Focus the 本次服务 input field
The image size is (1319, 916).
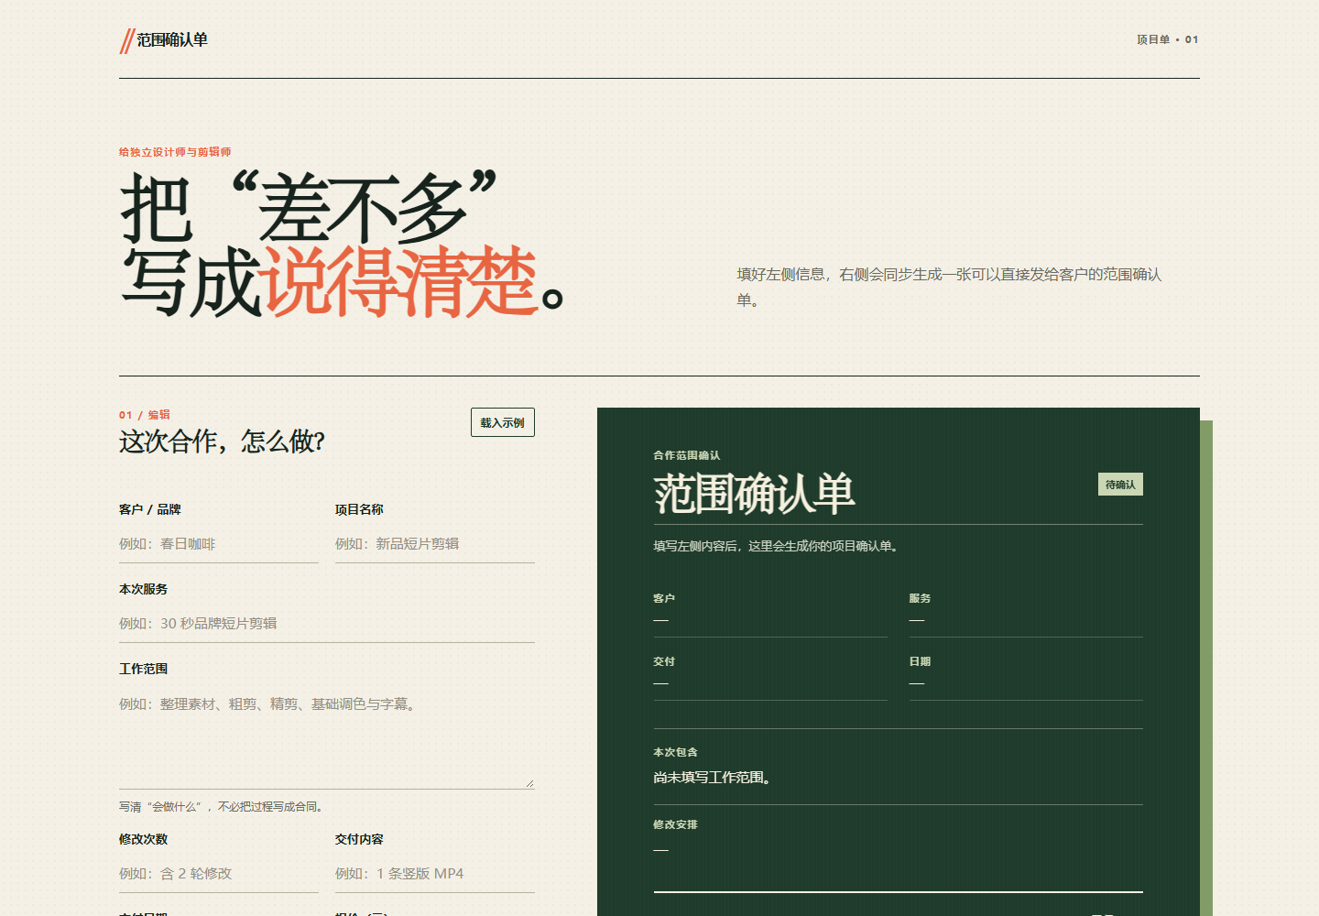327,624
